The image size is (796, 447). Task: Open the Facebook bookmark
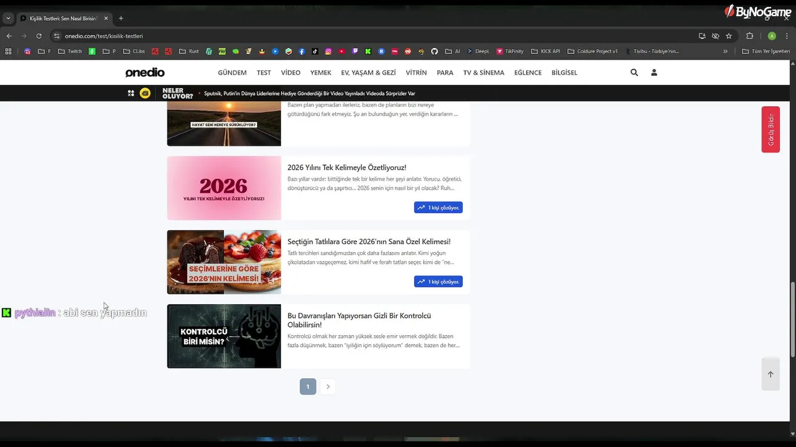tap(302, 52)
